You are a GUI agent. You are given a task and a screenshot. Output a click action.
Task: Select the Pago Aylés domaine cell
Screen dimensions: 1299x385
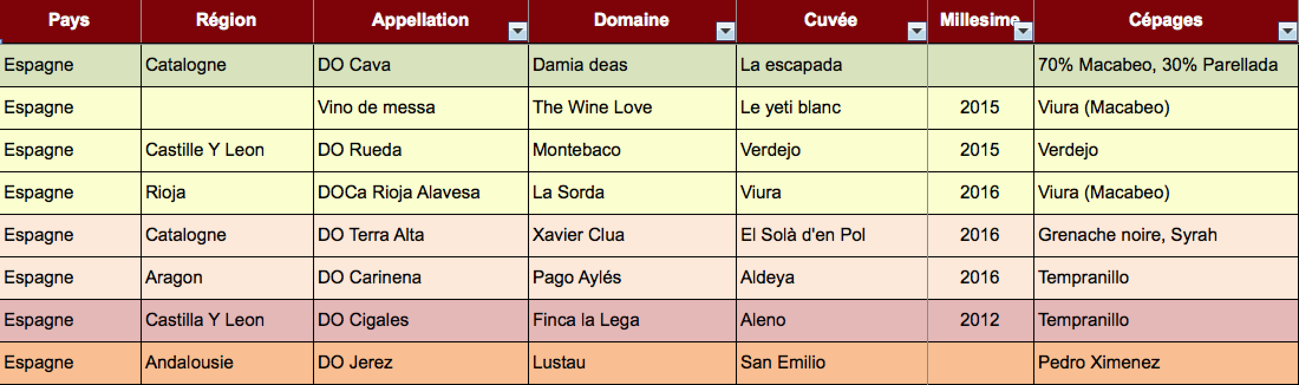click(632, 278)
